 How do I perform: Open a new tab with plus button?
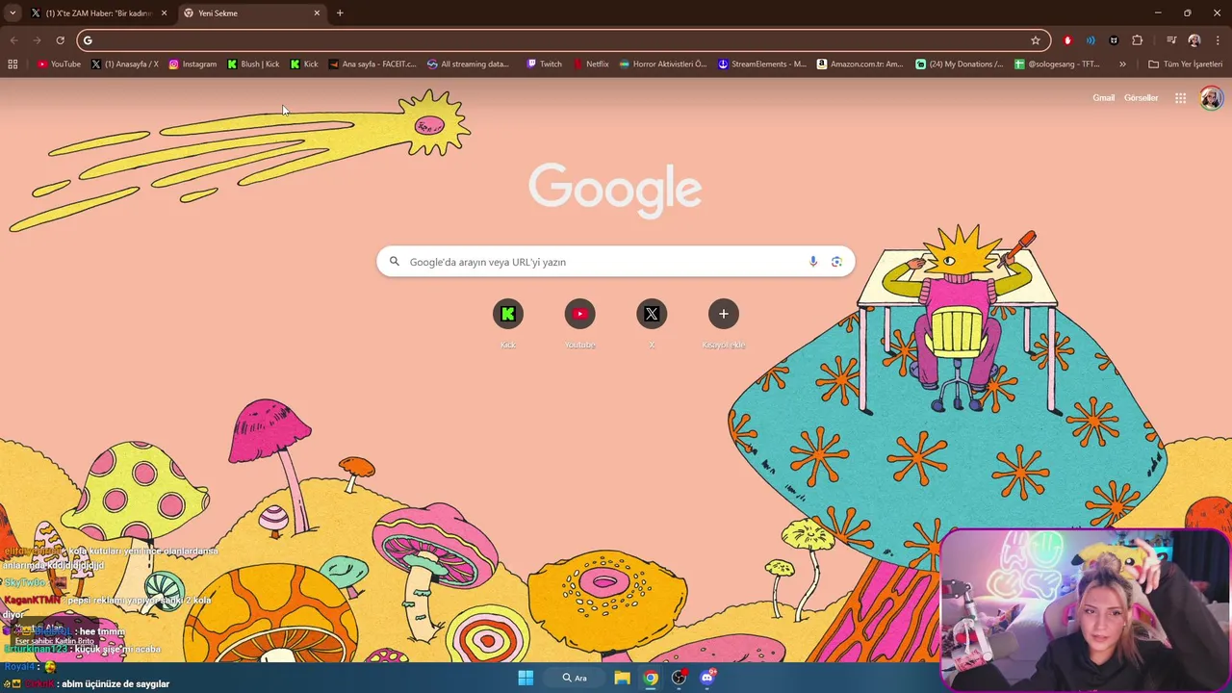340,13
